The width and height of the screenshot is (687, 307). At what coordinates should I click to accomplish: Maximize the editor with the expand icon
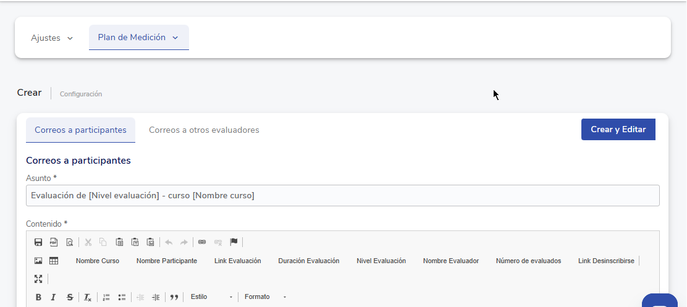click(x=38, y=279)
